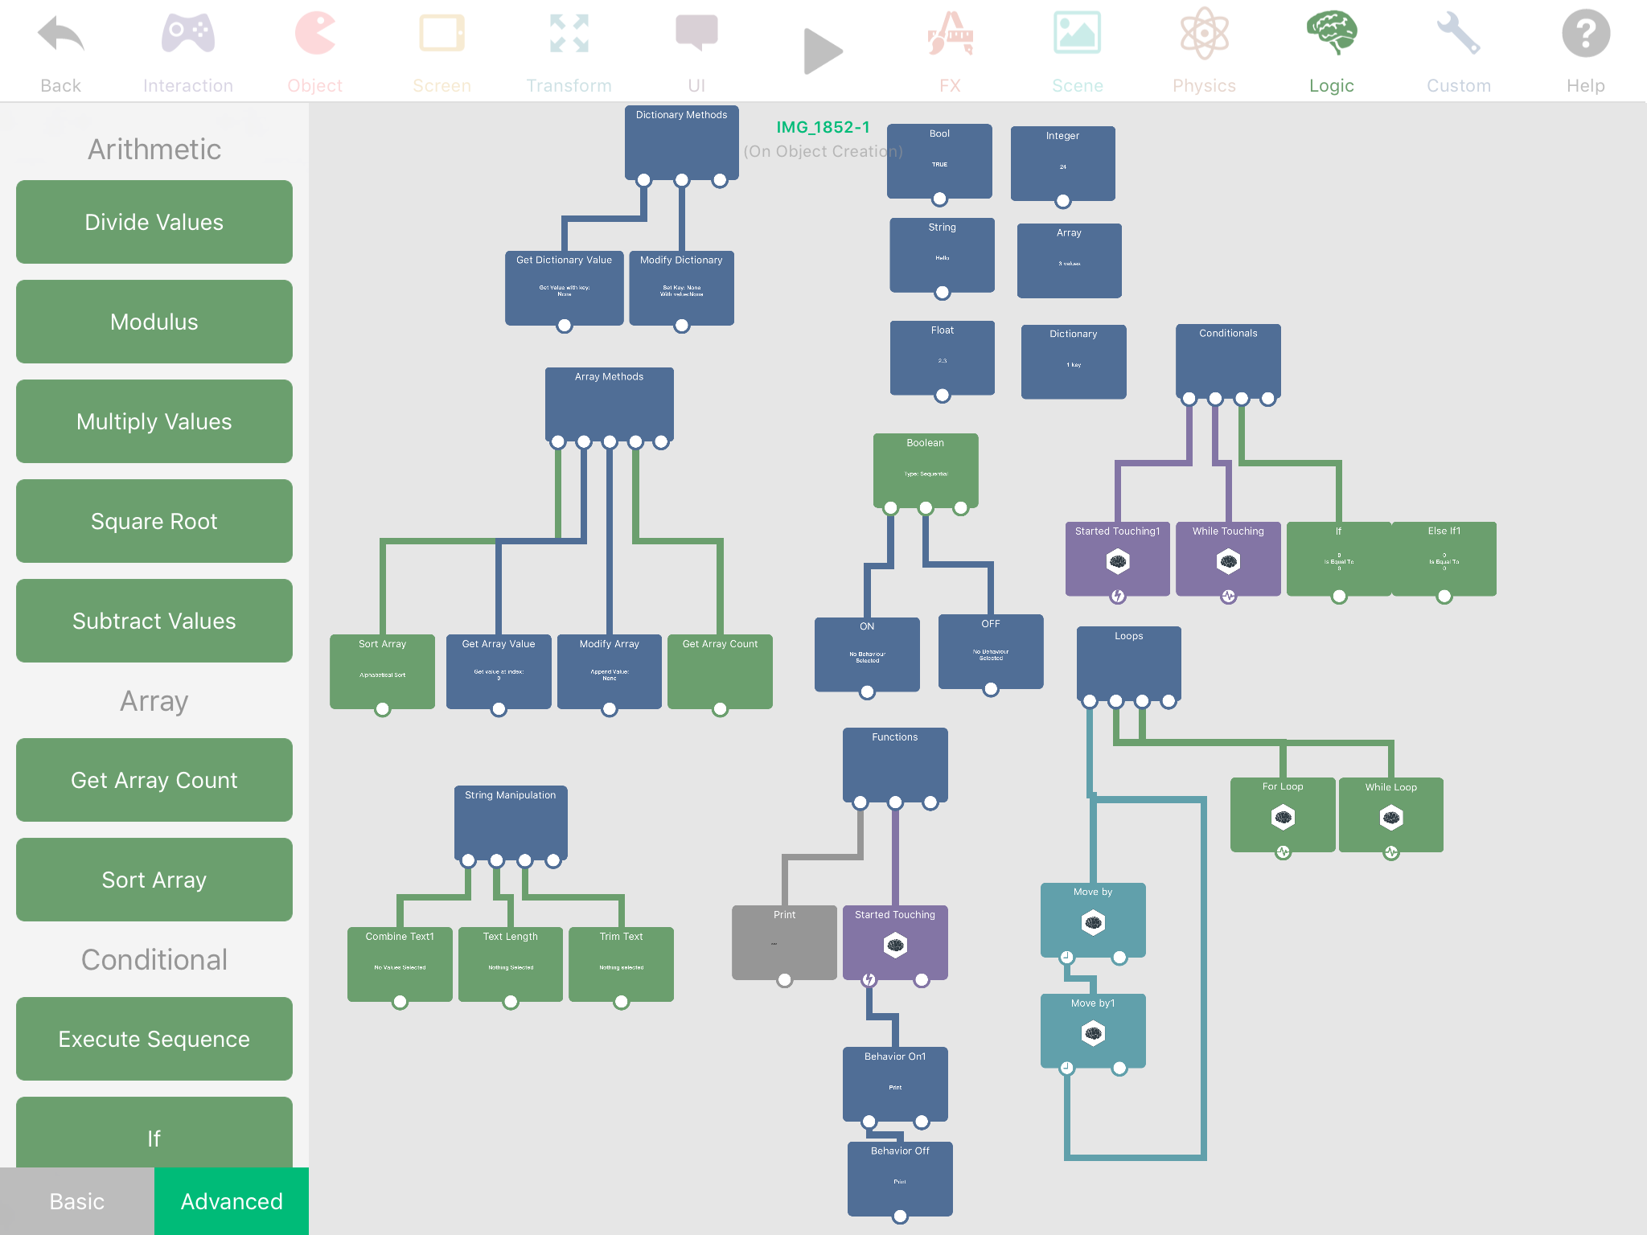Switch to the Basic tab
The height and width of the screenshot is (1235, 1647).
coord(77,1201)
